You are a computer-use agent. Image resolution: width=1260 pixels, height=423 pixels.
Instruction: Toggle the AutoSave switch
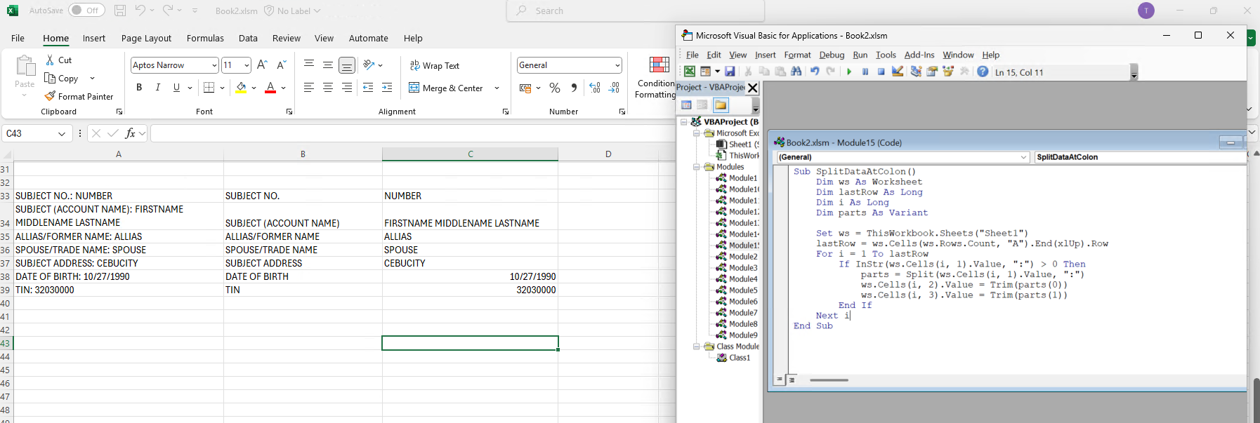tap(86, 11)
